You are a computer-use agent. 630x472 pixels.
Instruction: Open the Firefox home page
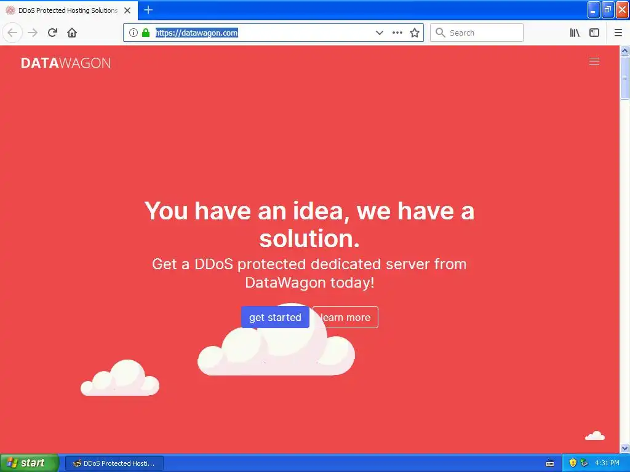pyautogui.click(x=72, y=33)
